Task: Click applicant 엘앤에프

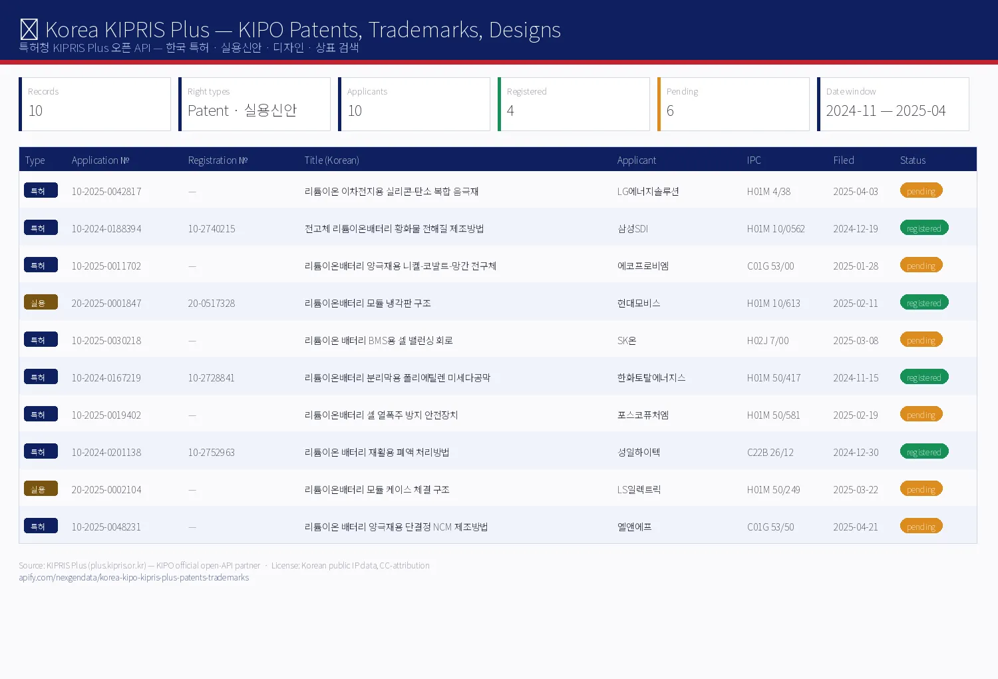Action: 635,527
